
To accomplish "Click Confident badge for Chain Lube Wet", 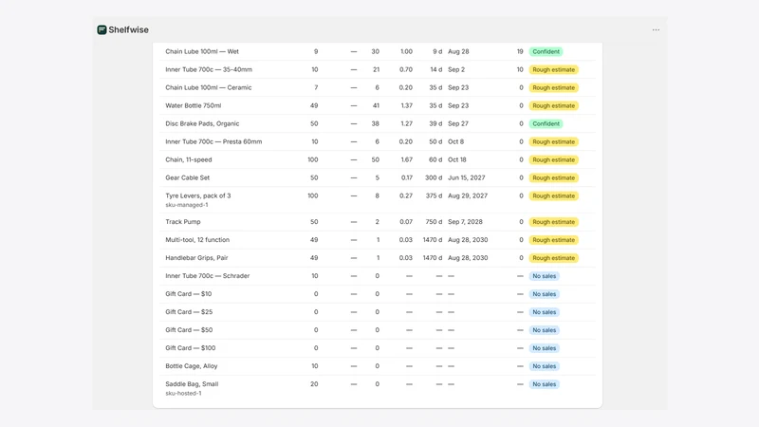I will click(546, 51).
